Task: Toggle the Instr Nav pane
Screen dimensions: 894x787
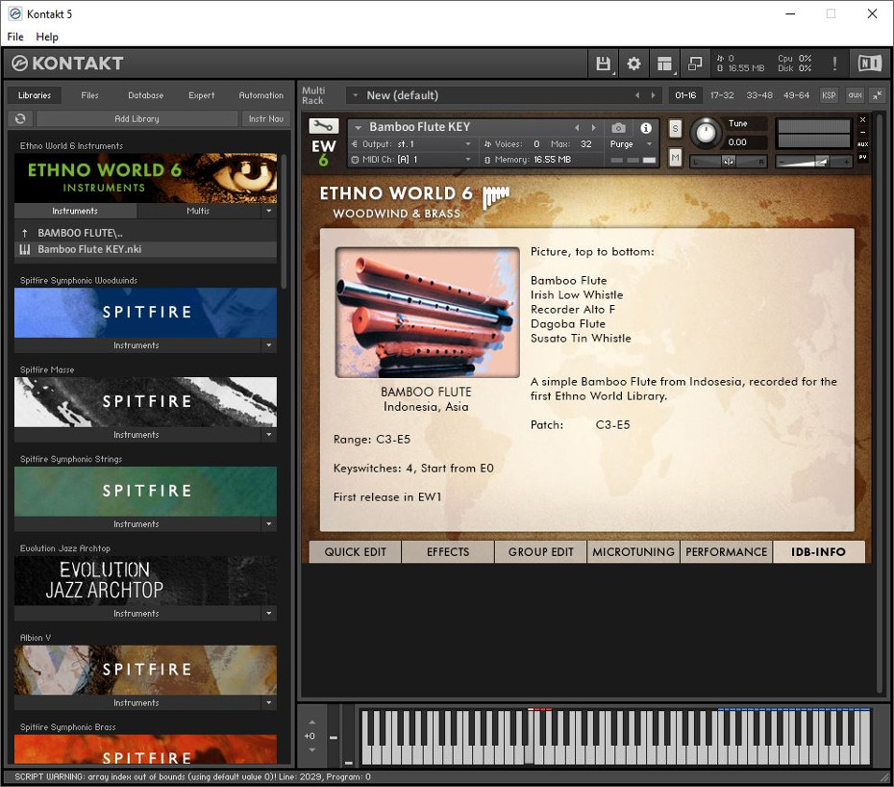Action: point(265,118)
